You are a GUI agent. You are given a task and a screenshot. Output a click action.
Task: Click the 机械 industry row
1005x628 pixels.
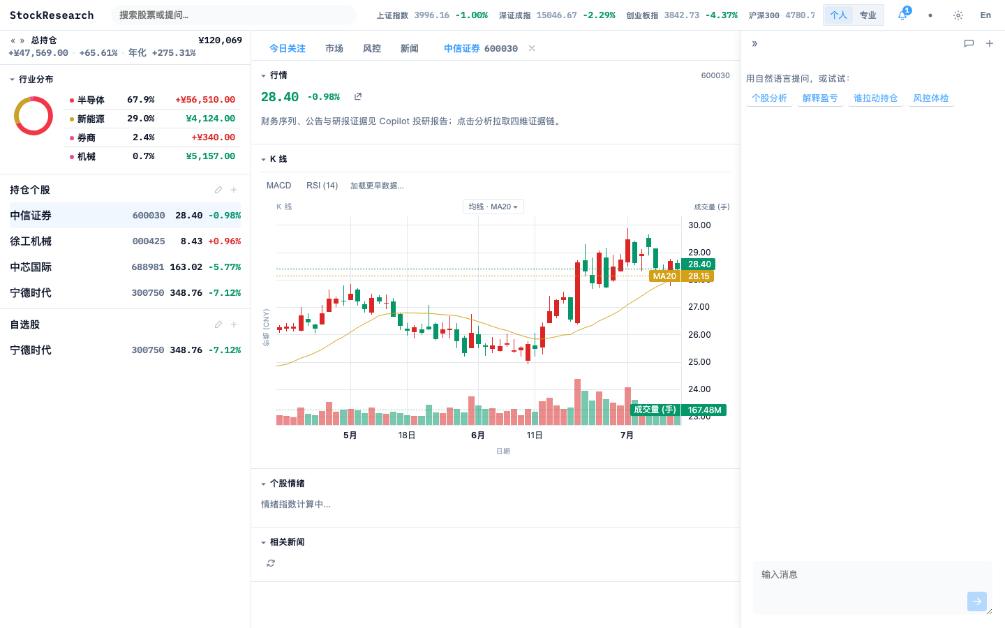(x=153, y=156)
